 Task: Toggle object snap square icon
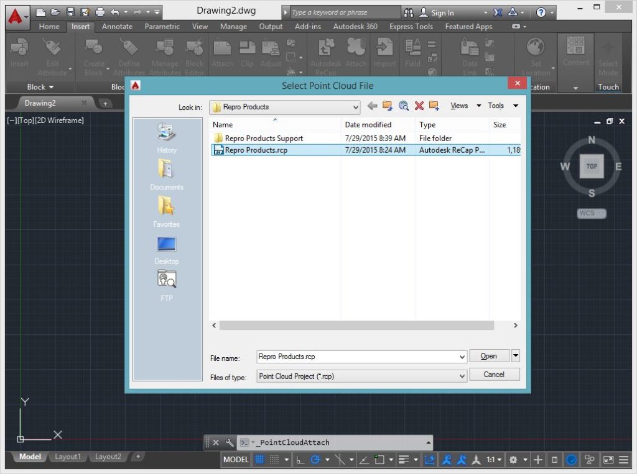tap(379, 460)
